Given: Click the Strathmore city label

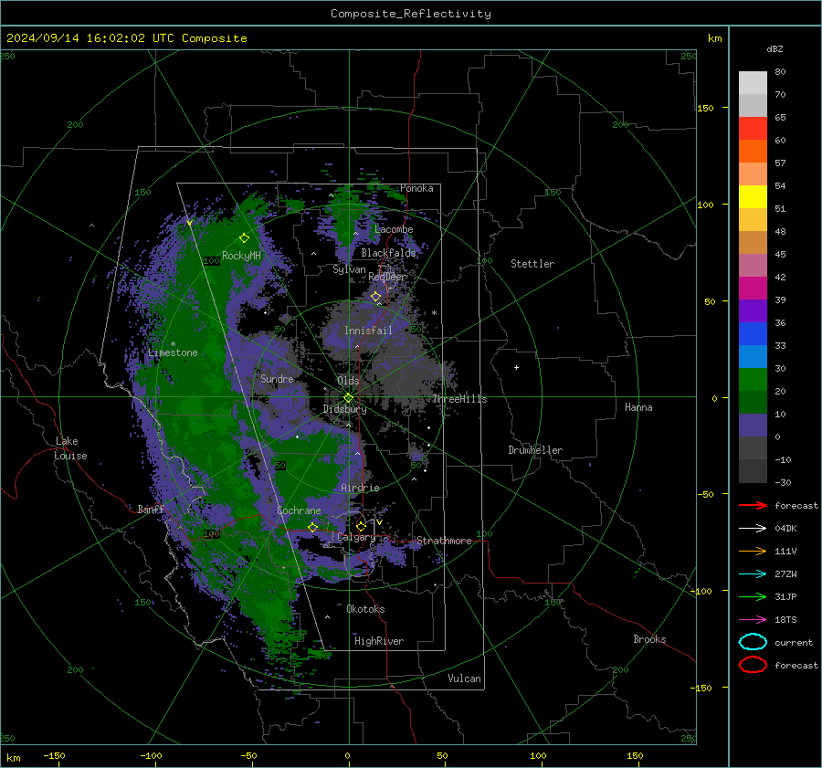Looking at the screenshot, I should pyautogui.click(x=444, y=541).
